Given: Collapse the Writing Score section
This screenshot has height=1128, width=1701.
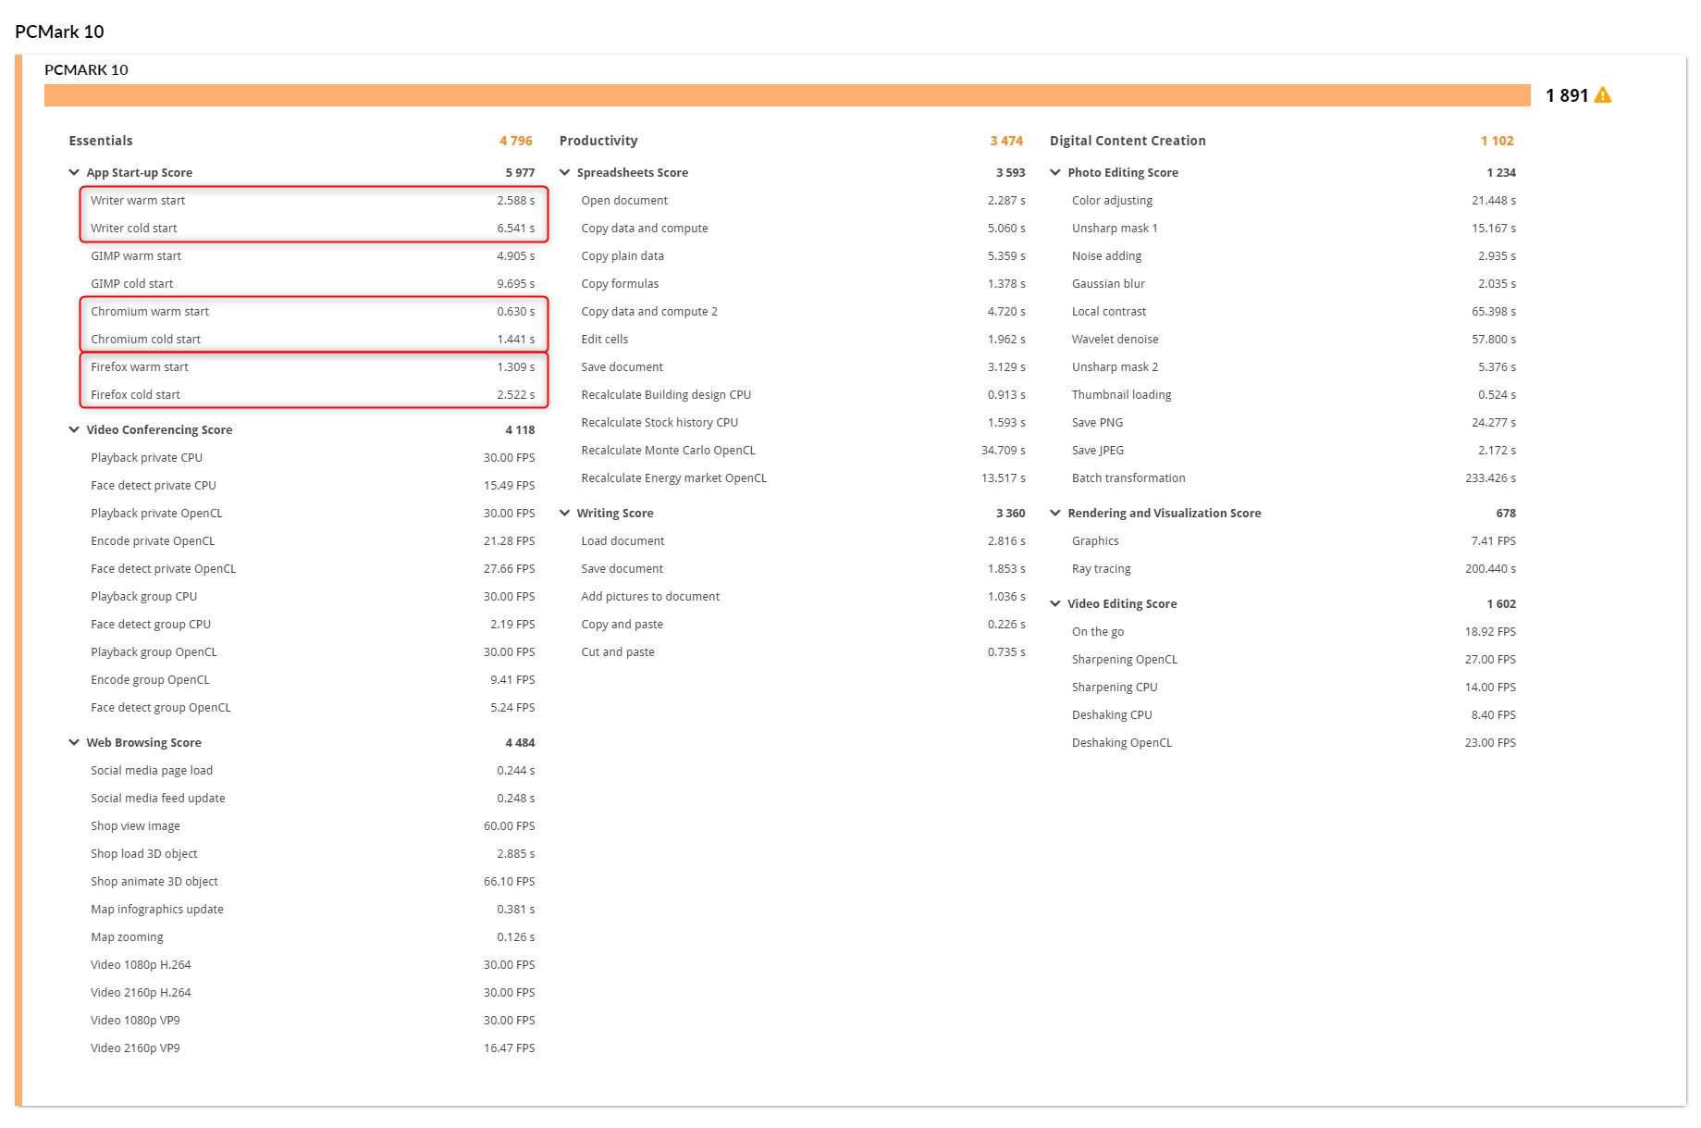Looking at the screenshot, I should tap(565, 513).
